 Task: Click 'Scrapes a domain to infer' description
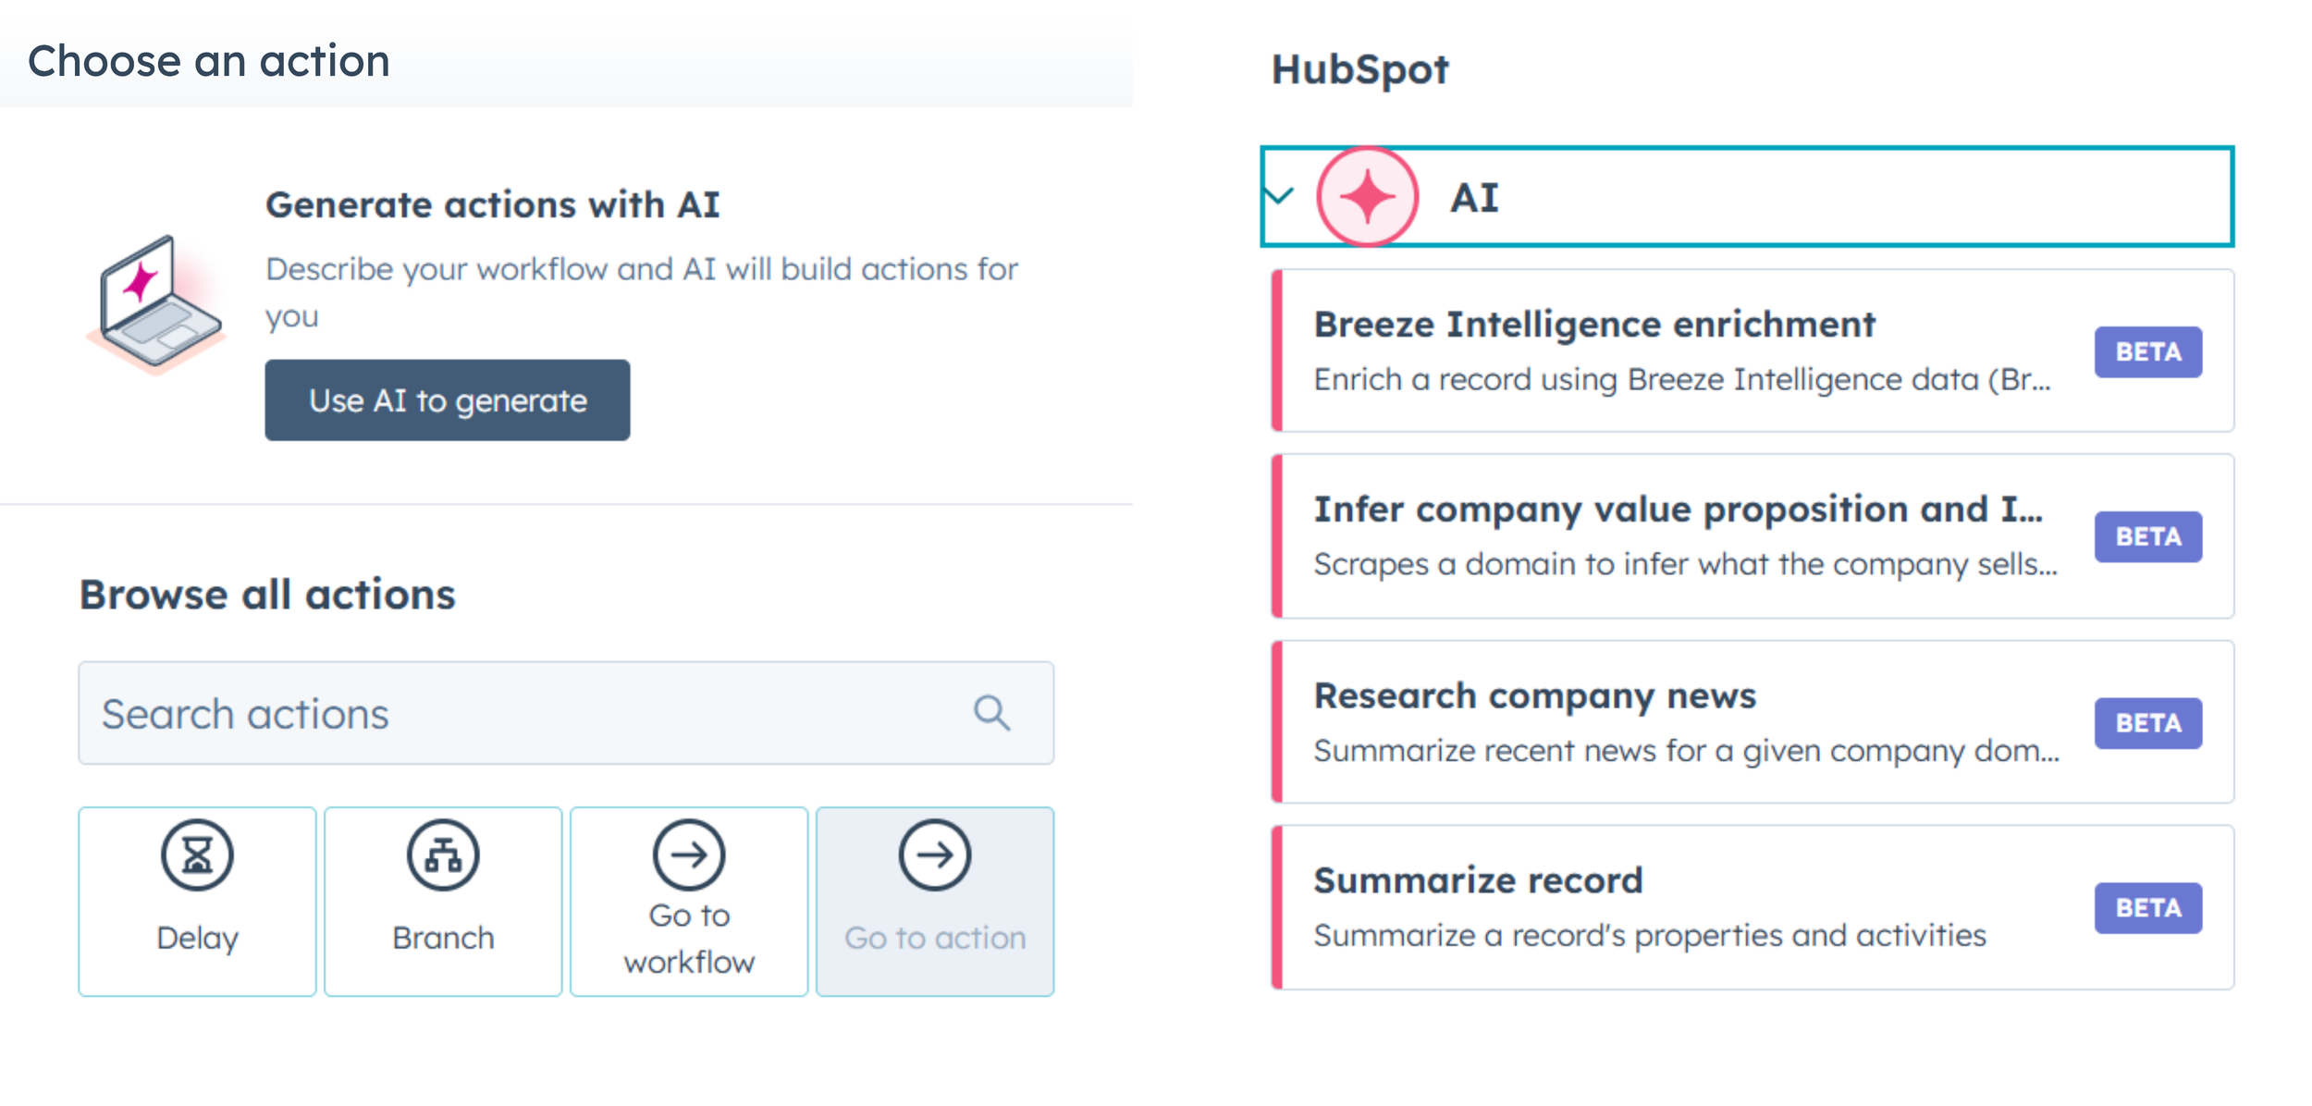tap(1685, 565)
